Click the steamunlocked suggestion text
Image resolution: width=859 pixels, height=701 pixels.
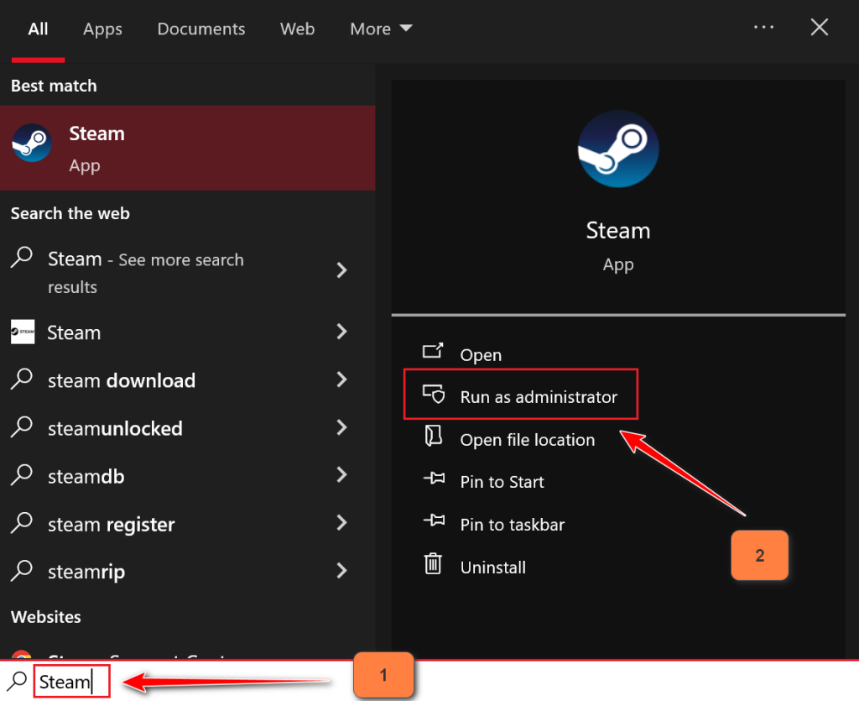[x=115, y=428]
